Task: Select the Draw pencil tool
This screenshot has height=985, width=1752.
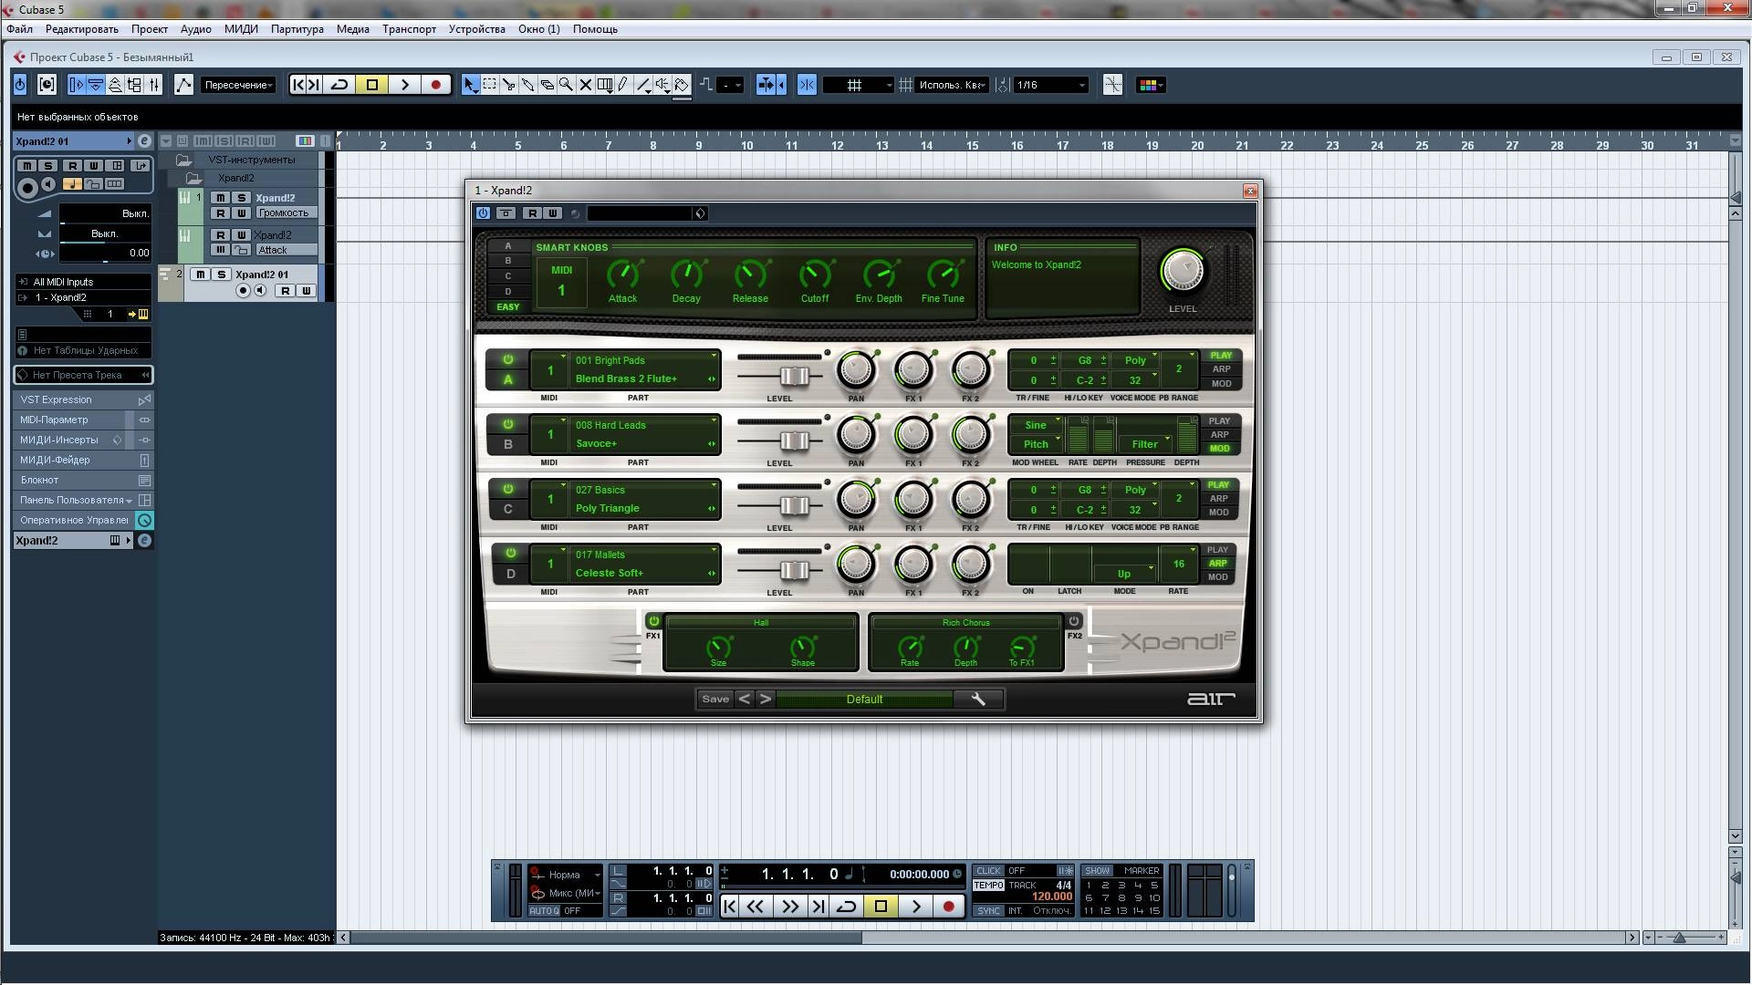Action: (623, 85)
